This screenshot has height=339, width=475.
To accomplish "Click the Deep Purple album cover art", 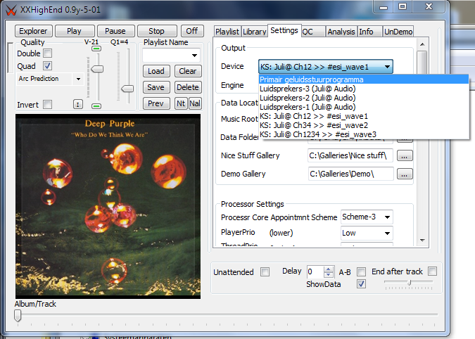I will tap(108, 207).
